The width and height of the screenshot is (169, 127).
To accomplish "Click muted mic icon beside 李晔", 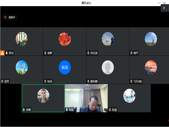I will (x=45, y=53).
